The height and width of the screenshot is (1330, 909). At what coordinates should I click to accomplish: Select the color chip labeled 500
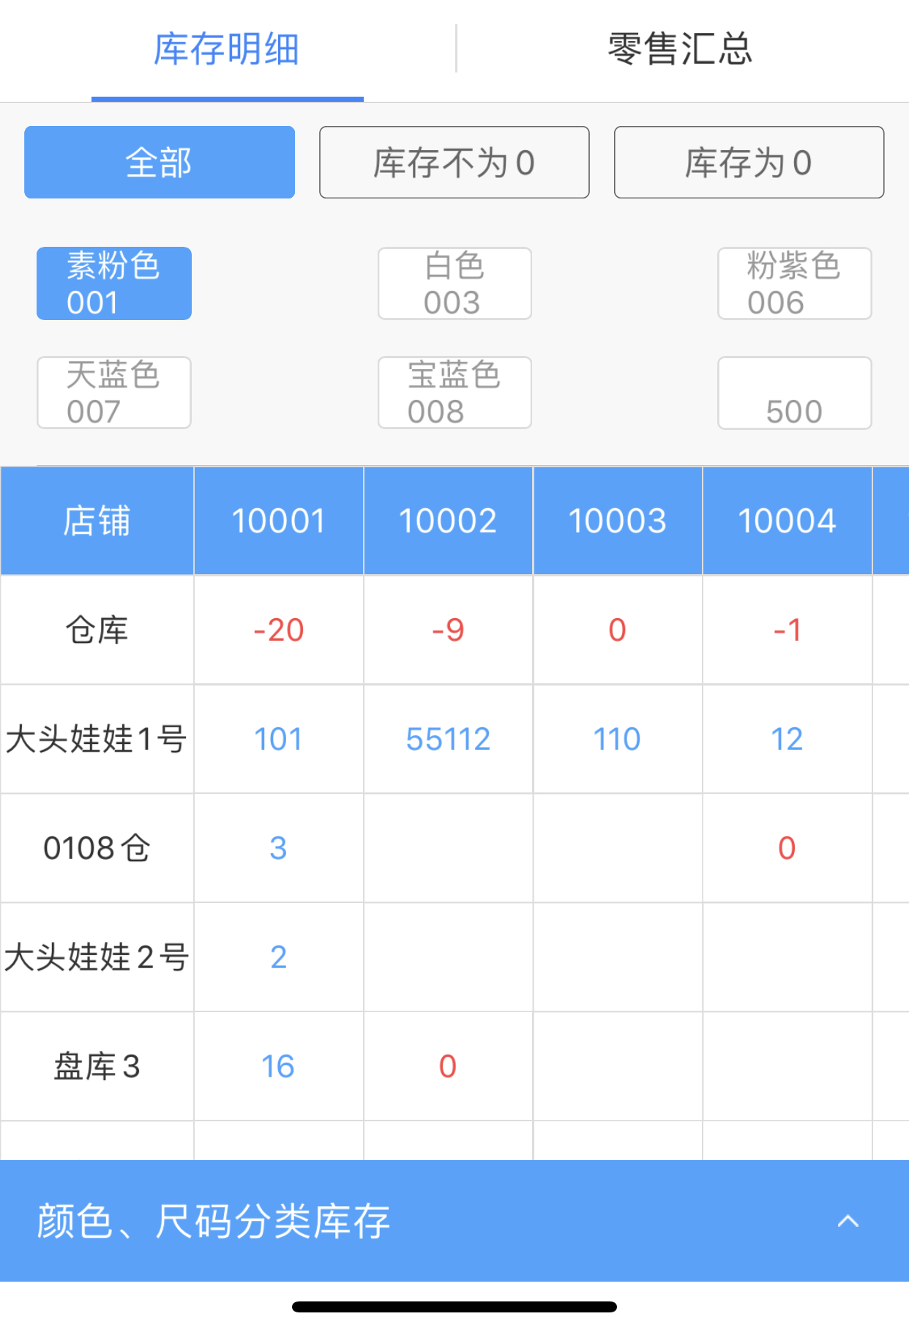tap(794, 394)
